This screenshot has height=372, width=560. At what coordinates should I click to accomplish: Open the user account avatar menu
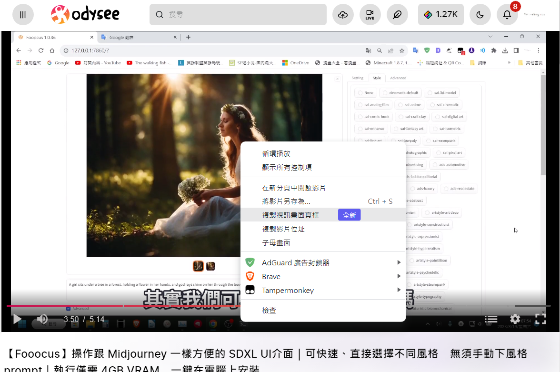pos(534,15)
